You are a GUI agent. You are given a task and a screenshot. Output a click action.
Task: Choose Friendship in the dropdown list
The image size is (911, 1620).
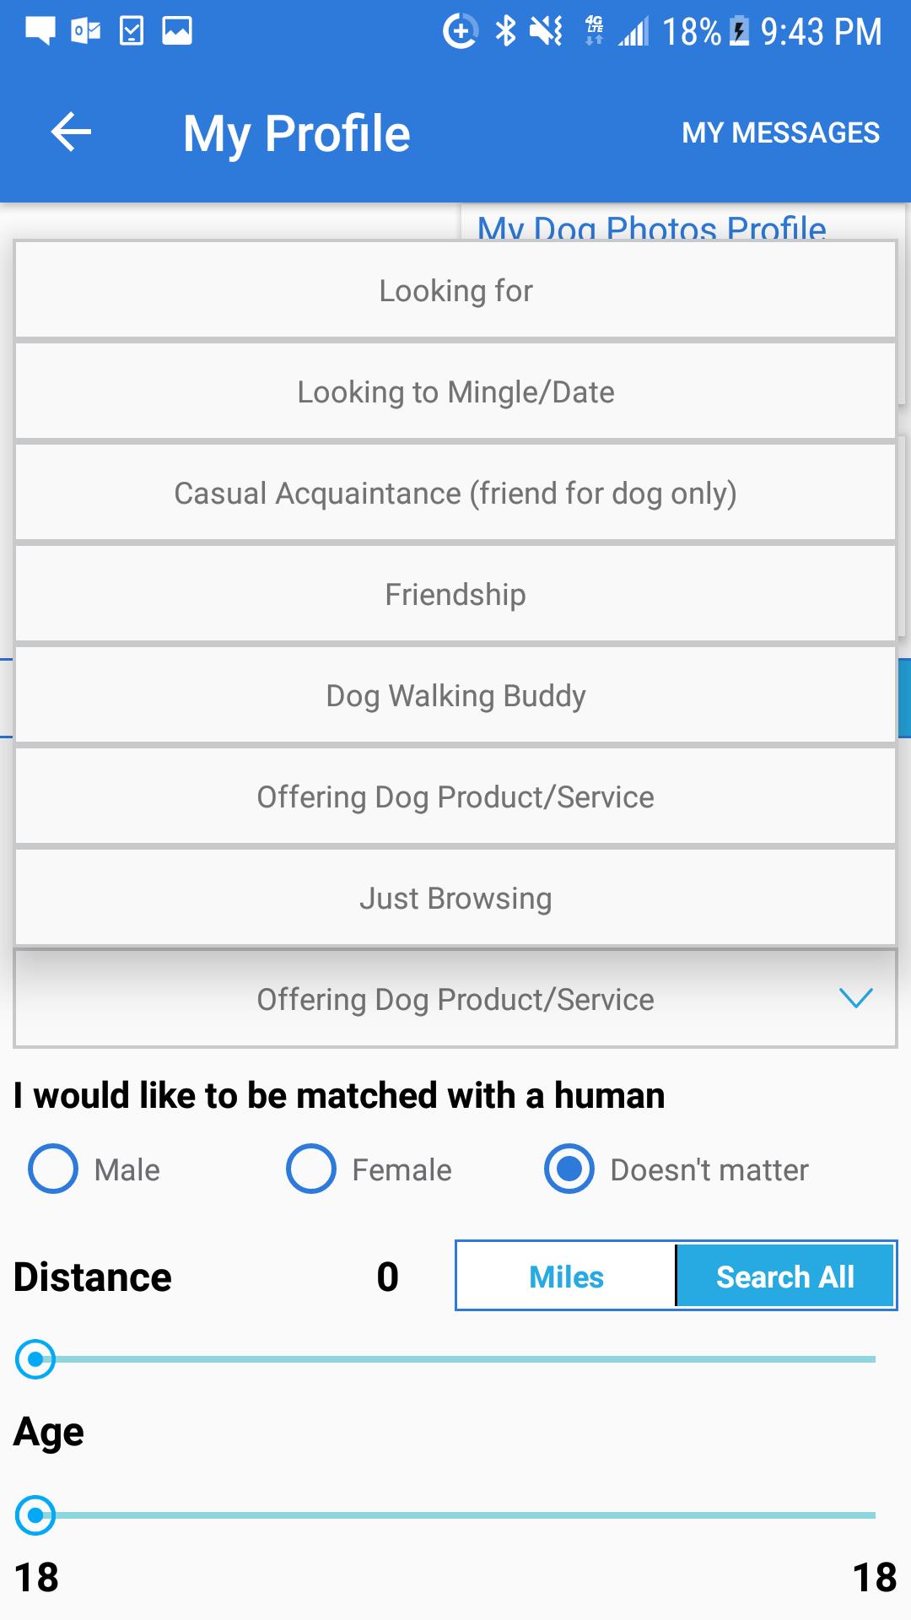(455, 595)
